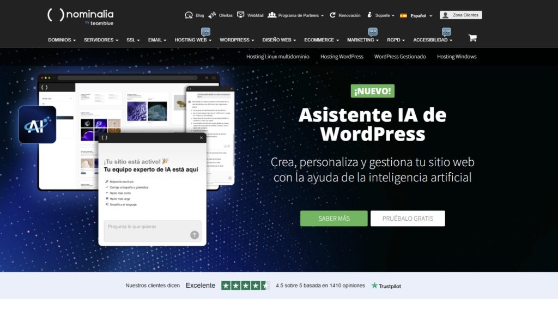Image resolution: width=558 pixels, height=321 pixels.
Task: Click the Spanish flag icon
Action: click(403, 15)
